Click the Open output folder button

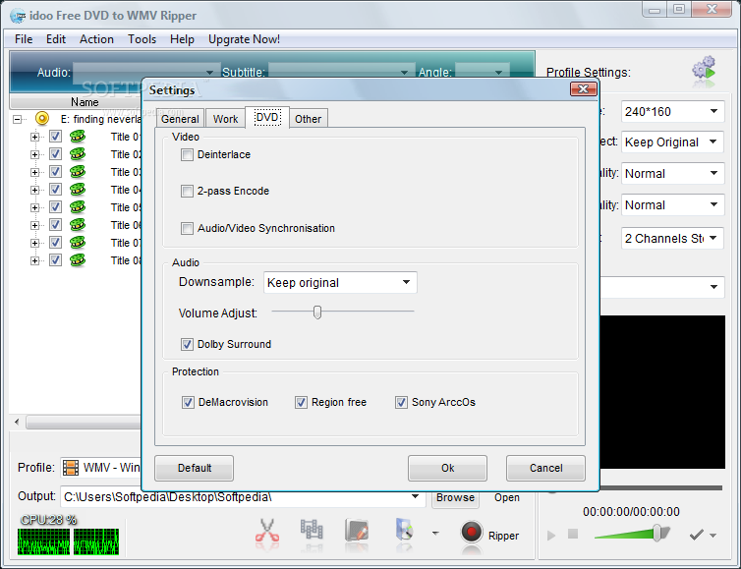[506, 497]
